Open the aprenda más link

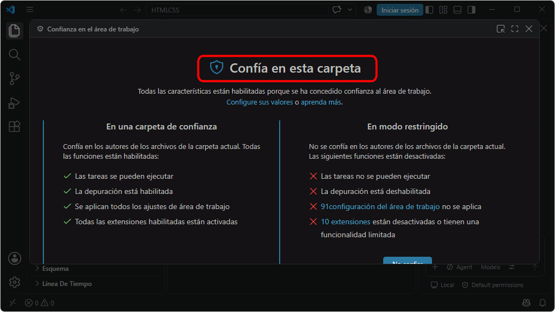(321, 102)
